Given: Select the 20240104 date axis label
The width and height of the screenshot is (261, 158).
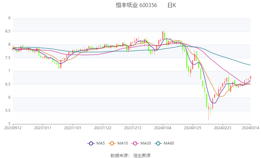Looking at the screenshot, I should [x=163, y=128].
